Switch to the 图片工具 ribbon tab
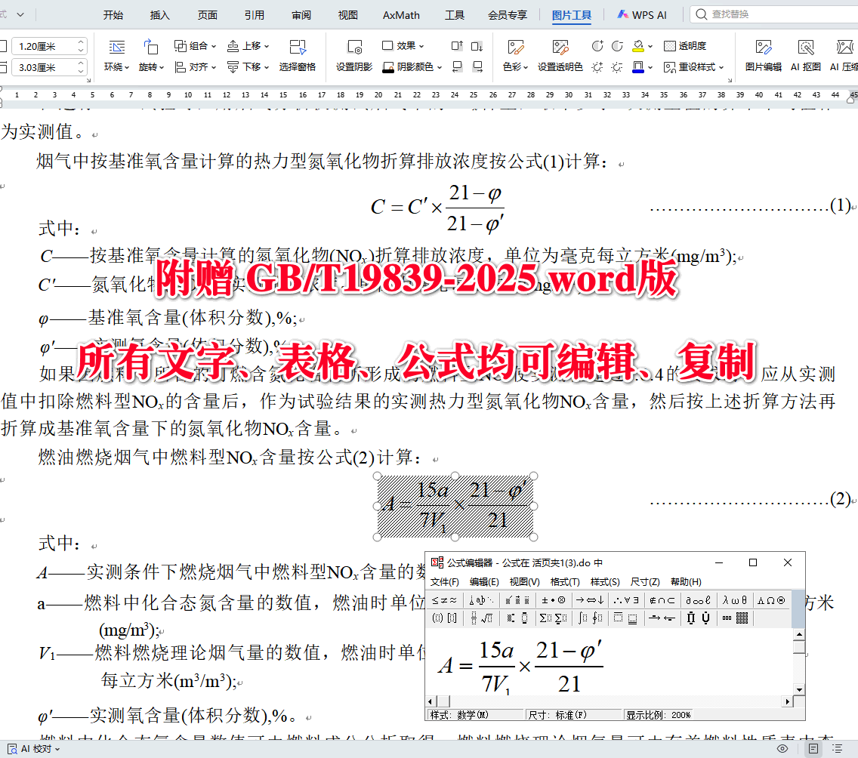 click(572, 14)
